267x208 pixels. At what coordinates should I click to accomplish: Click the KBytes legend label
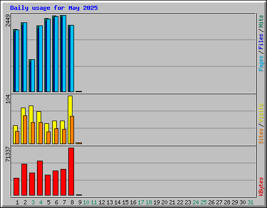tap(261, 187)
